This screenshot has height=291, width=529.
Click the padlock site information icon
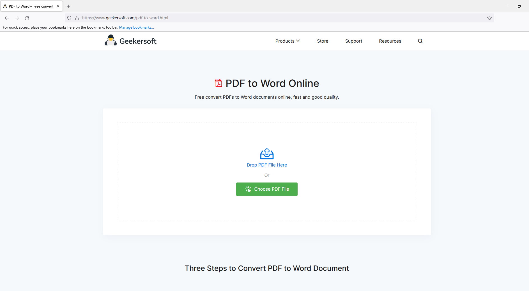77,18
